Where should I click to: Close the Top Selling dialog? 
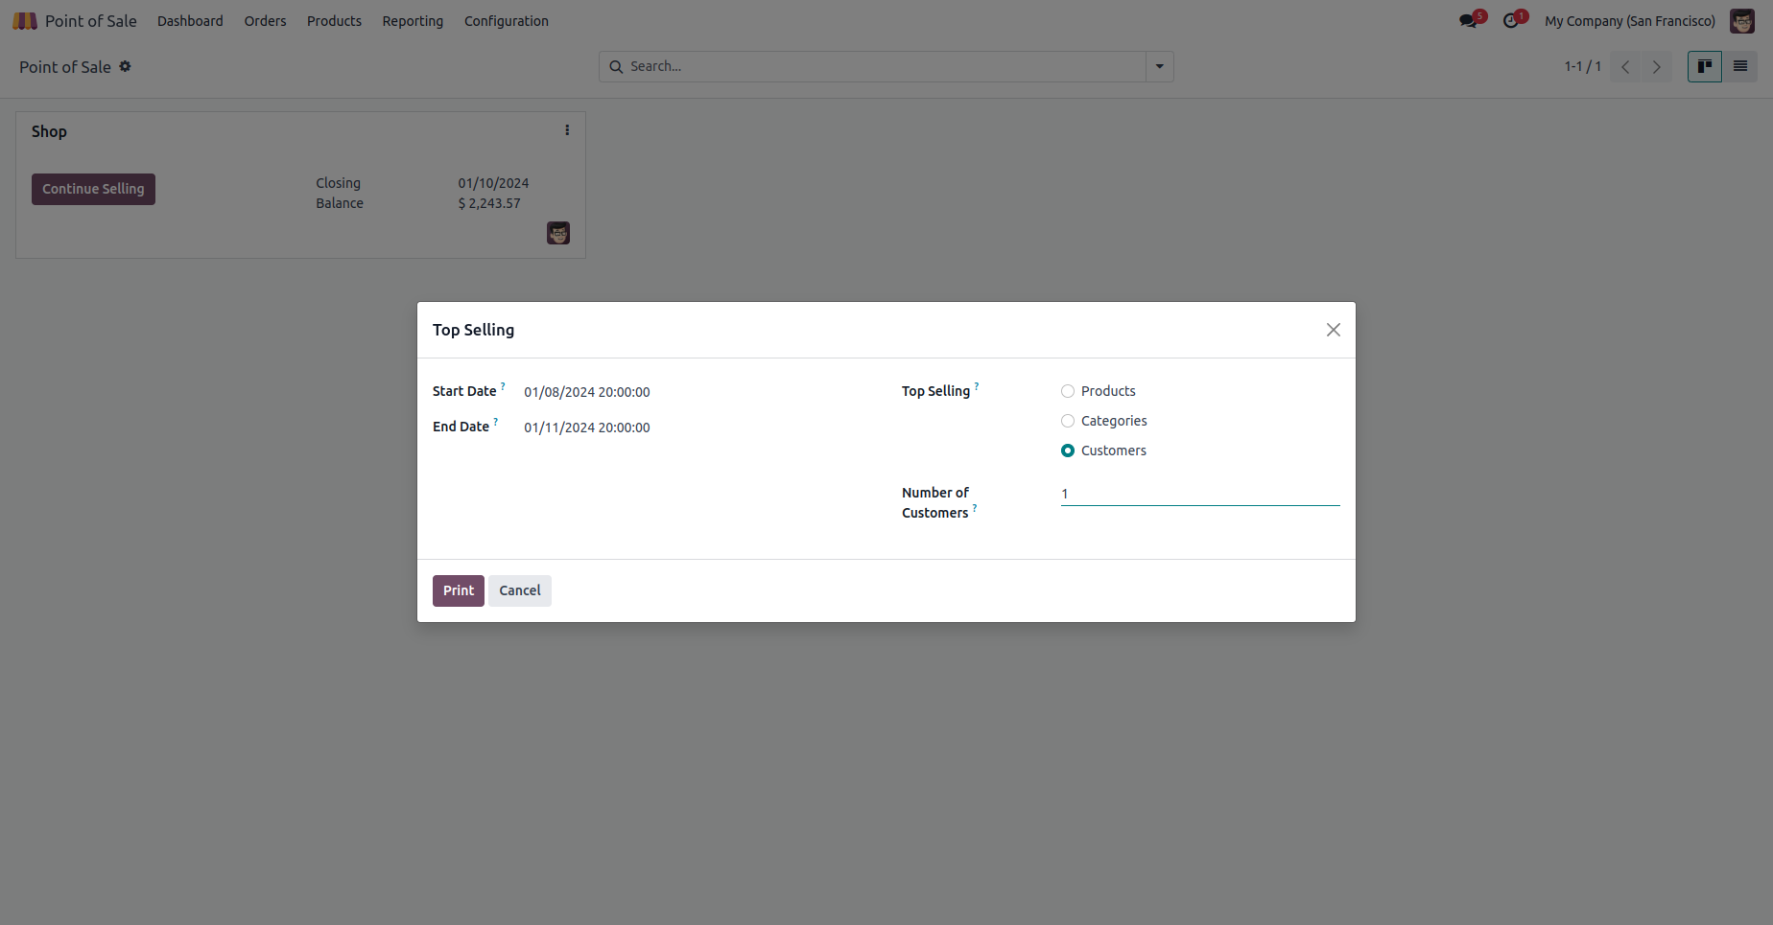pyautogui.click(x=1333, y=330)
